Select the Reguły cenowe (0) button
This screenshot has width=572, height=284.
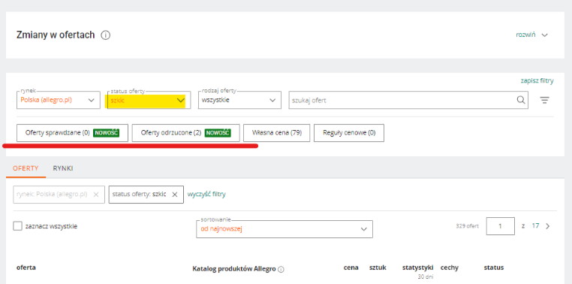pyautogui.click(x=349, y=133)
